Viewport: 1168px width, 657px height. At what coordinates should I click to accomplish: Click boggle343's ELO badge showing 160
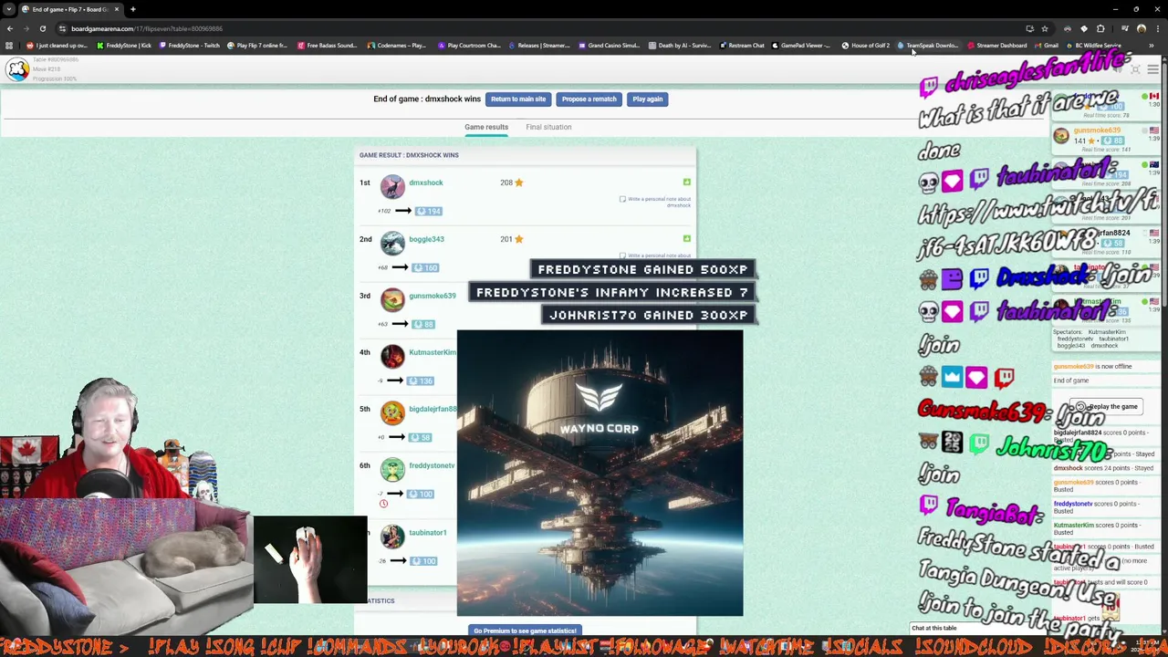425,267
